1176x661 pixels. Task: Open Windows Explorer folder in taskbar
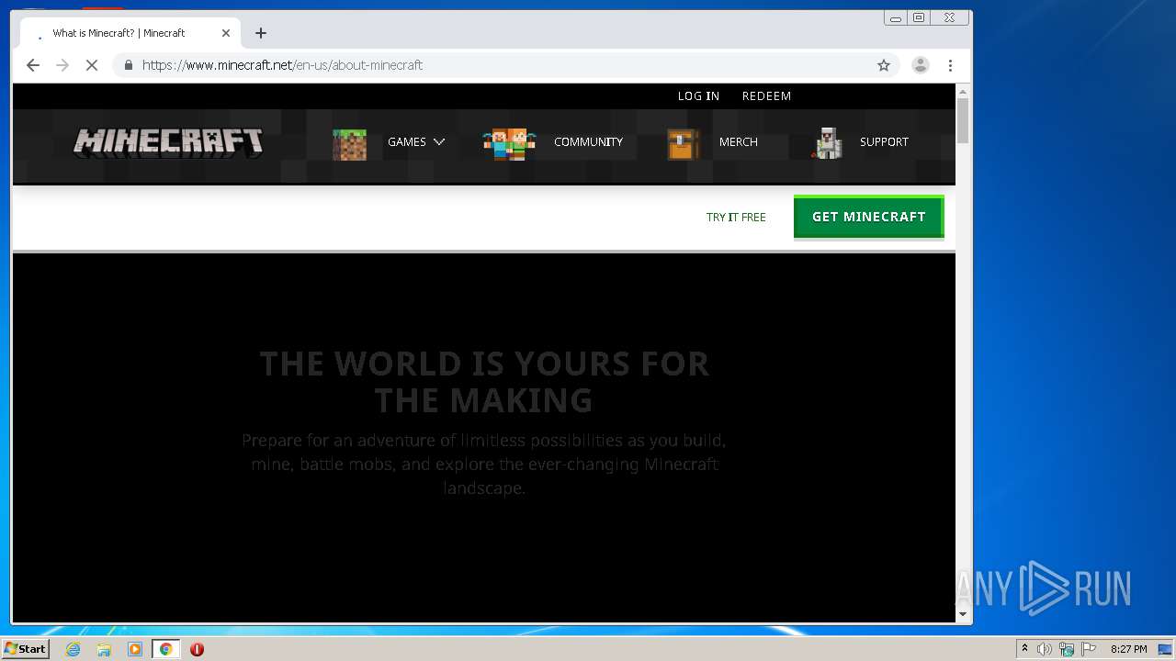(104, 649)
